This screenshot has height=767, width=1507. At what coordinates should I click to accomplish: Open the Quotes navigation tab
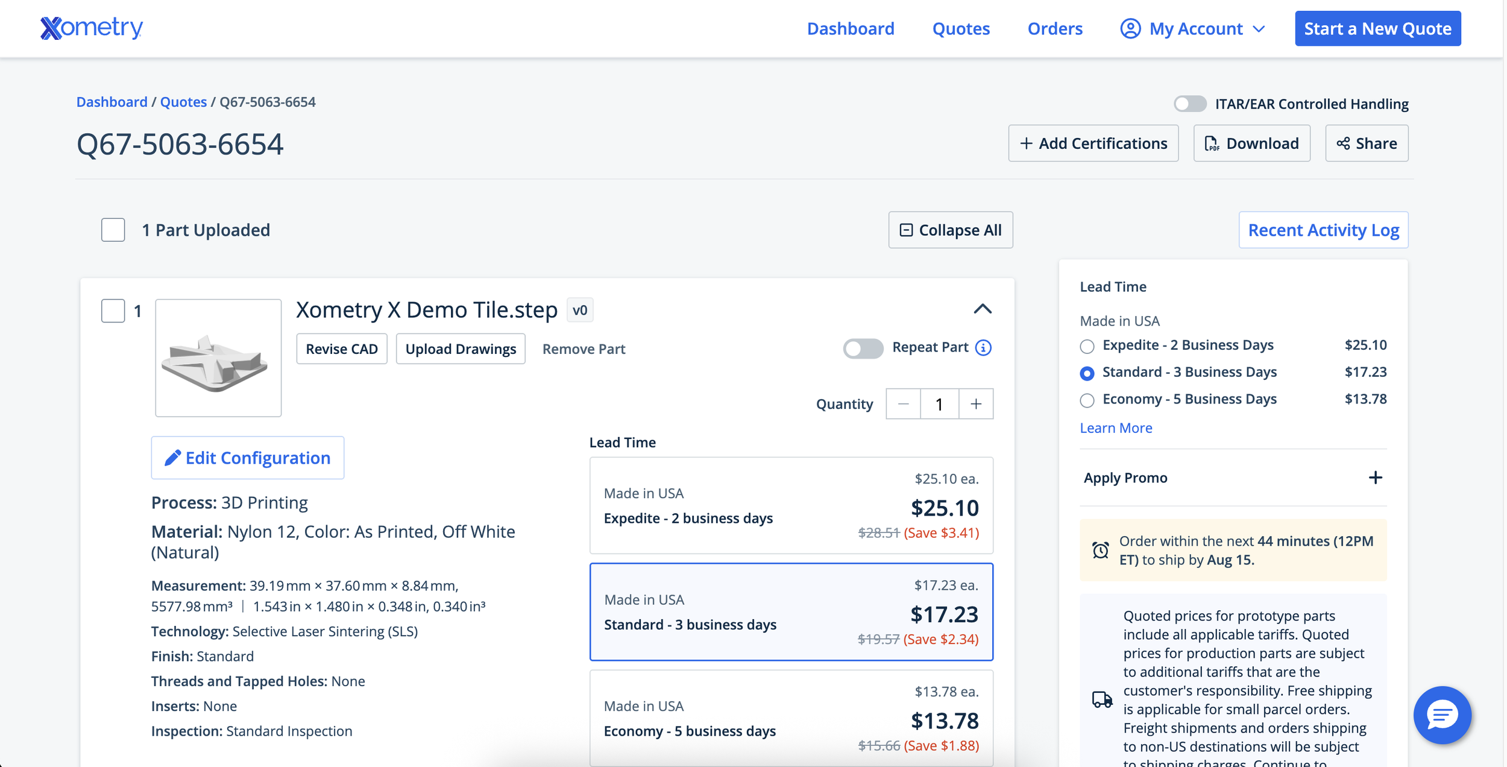961,28
